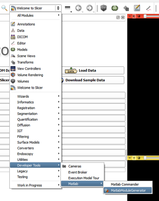Open the Annotations module toolbar icon
This screenshot has height=201, width=159.
[x=137, y=8]
